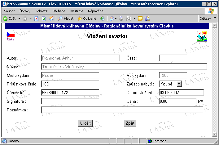Viewport: 219px width, 145px height.
Task: Click the Internet Explorer icon in title bar
Action: [4, 4]
